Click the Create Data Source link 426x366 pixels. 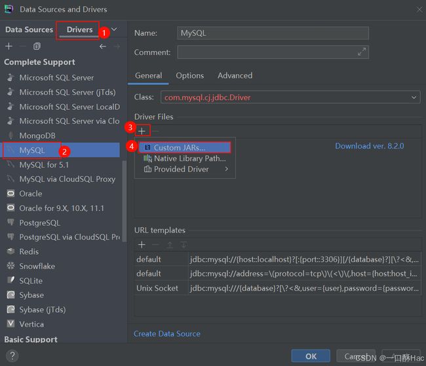tap(167, 334)
